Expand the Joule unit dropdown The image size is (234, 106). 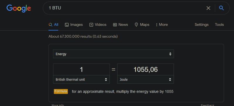pos(145,79)
